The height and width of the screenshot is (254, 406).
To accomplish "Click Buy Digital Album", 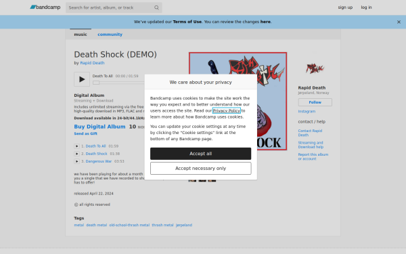I will click(99, 127).
